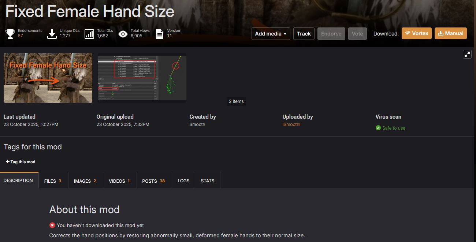Screen dimensions: 476x242
Task: Click the mod summary description sentence
Action: 177,235
